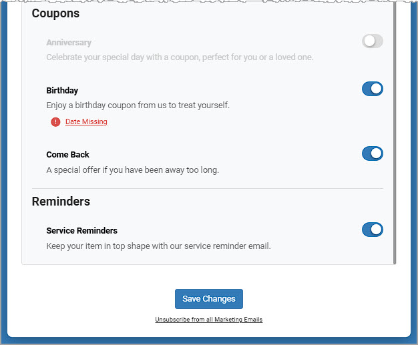The height and width of the screenshot is (345, 418).
Task: Click the Birthday label
Action: tap(62, 90)
